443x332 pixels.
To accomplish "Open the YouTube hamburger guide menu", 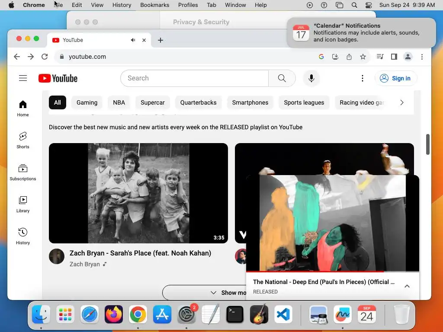I will [23, 78].
